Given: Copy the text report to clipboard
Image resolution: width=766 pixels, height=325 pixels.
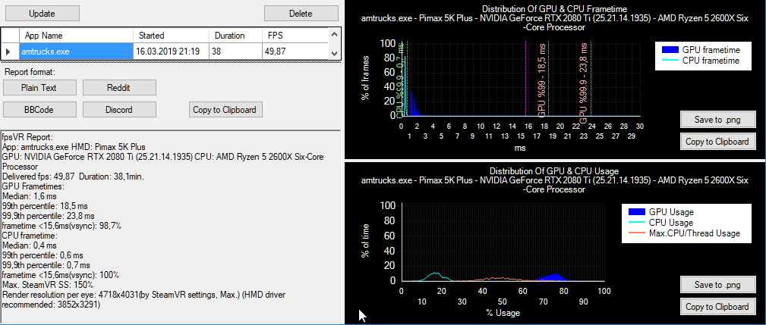Looking at the screenshot, I should [x=225, y=110].
